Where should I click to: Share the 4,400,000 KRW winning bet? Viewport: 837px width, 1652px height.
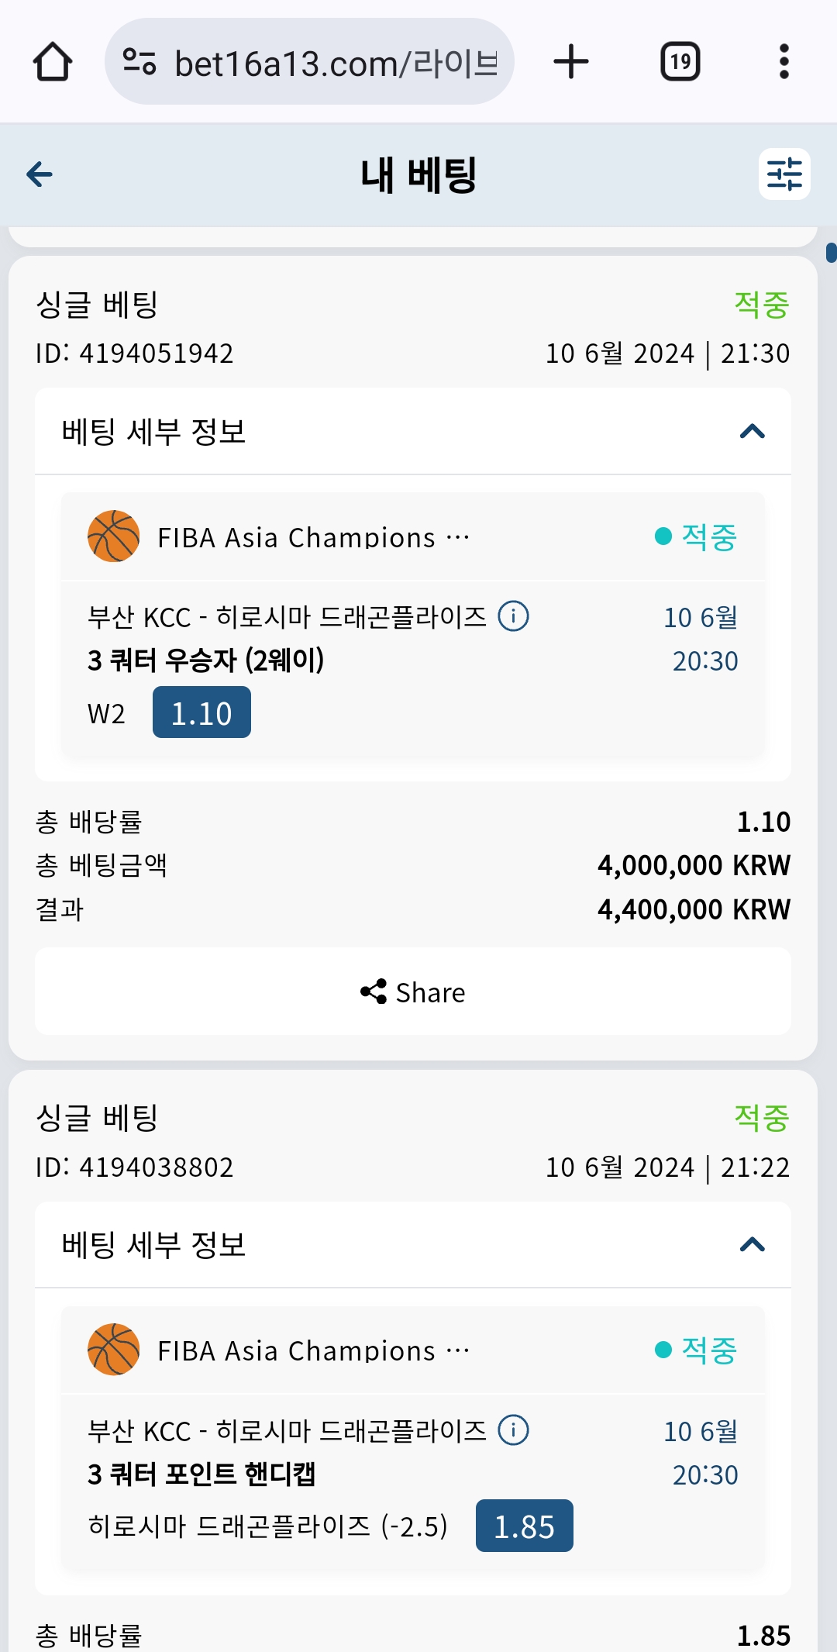point(413,992)
